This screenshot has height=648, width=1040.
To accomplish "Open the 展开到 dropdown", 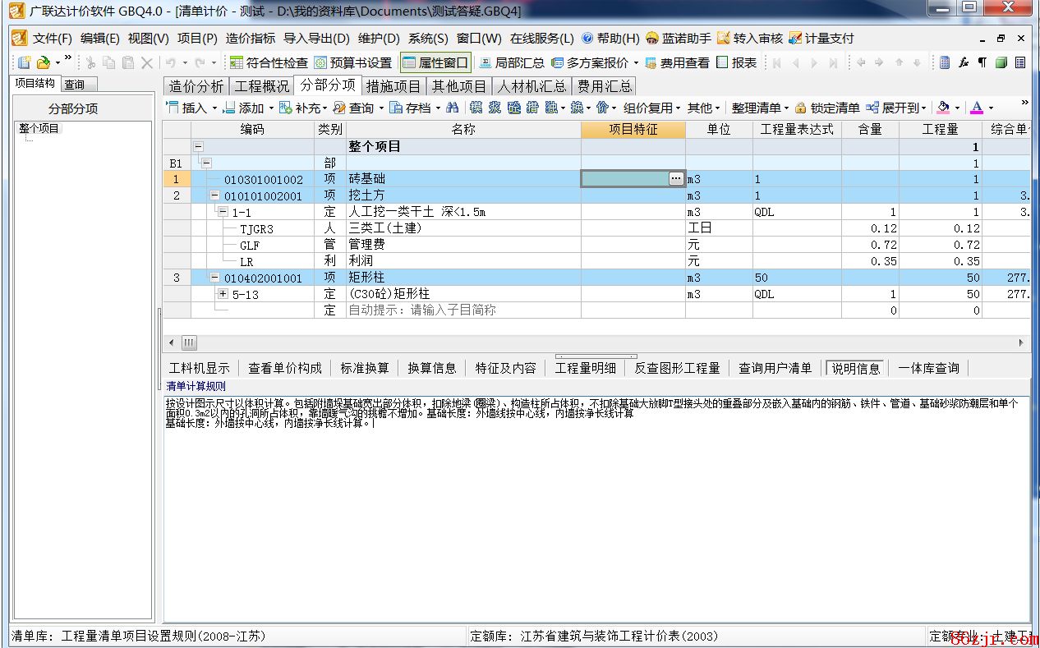I will click(x=924, y=108).
